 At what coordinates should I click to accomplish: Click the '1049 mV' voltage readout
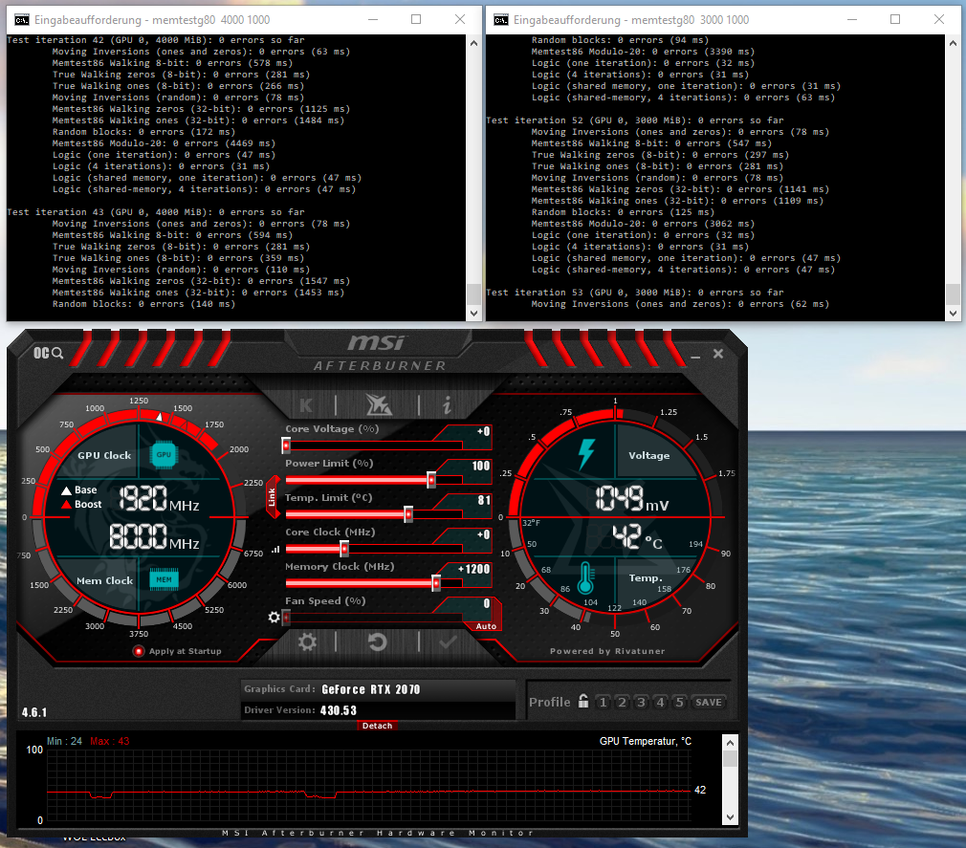point(632,499)
